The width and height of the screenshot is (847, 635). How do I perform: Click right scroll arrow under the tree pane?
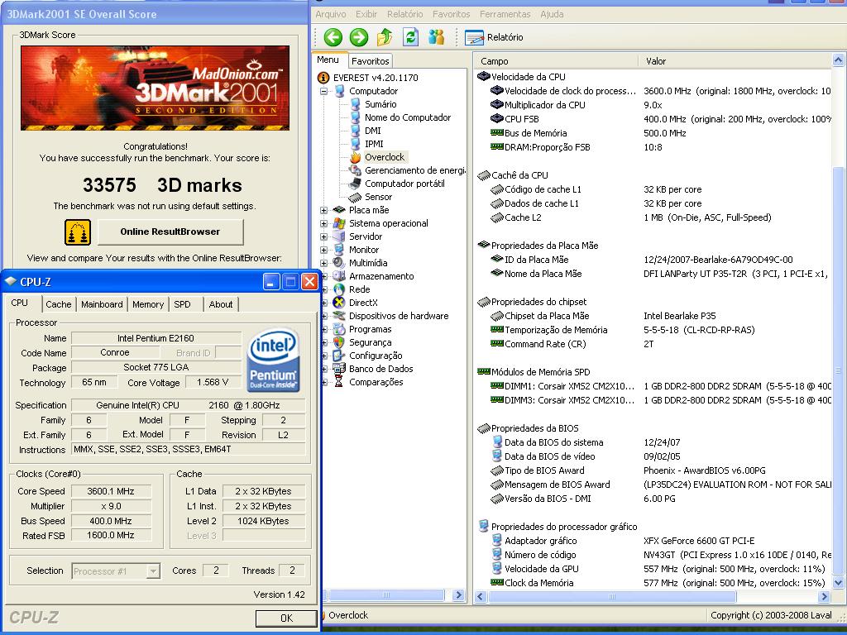[458, 595]
